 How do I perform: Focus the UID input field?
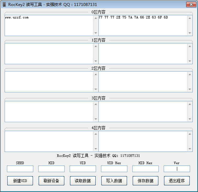point(83,169)
